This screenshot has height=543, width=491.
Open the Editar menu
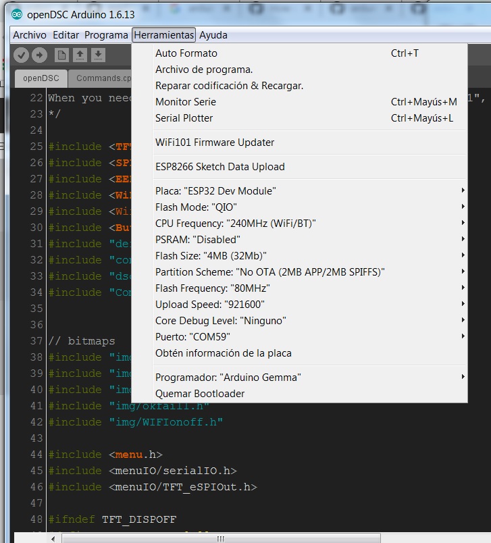(x=66, y=35)
